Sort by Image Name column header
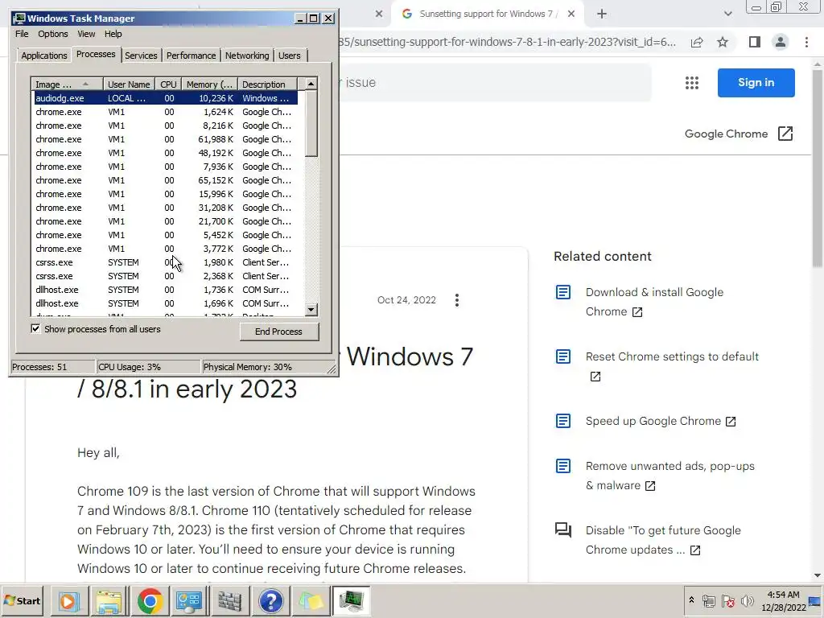The height and width of the screenshot is (618, 824). coord(68,84)
